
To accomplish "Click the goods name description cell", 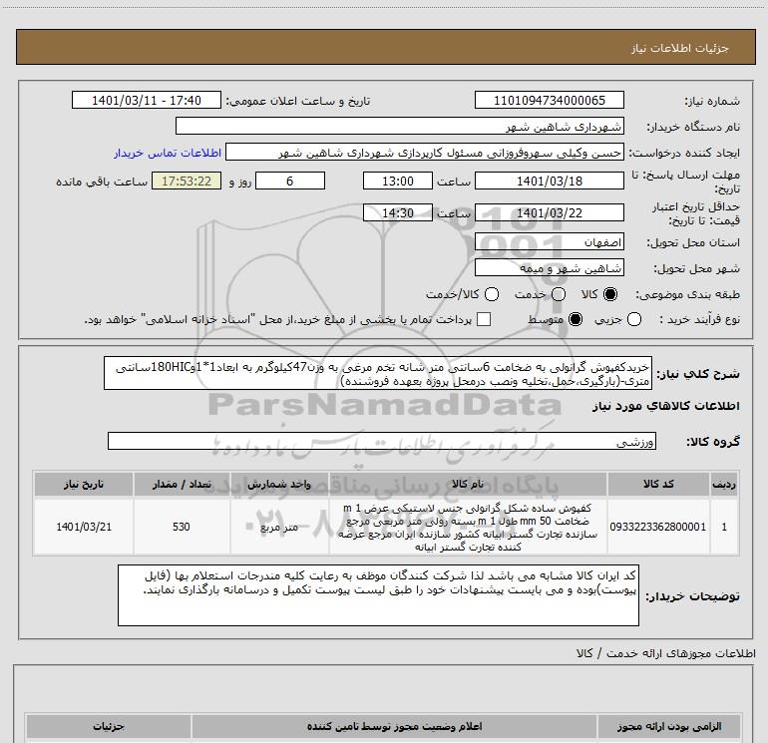I will [x=468, y=527].
